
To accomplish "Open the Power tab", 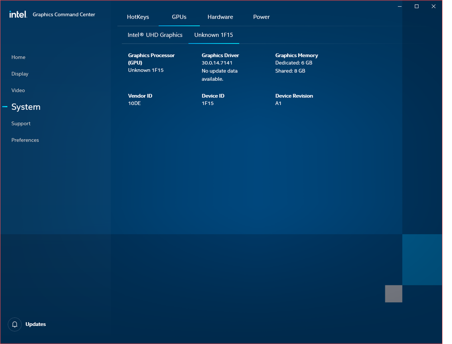I will point(262,17).
